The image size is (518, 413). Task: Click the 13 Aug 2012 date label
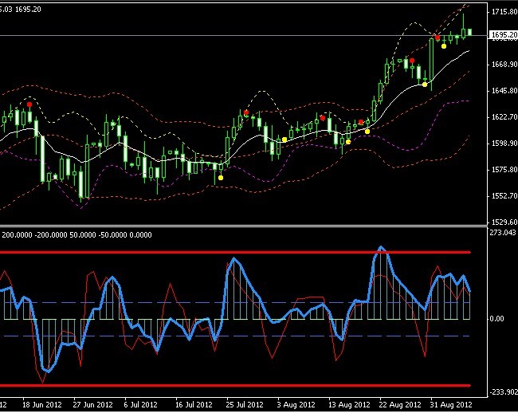349,405
